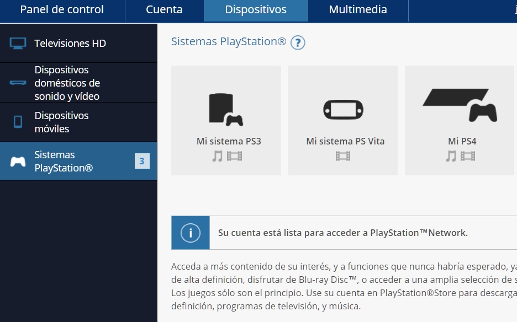Click the PS3 console icon
The height and width of the screenshot is (322, 517).
[225, 109]
